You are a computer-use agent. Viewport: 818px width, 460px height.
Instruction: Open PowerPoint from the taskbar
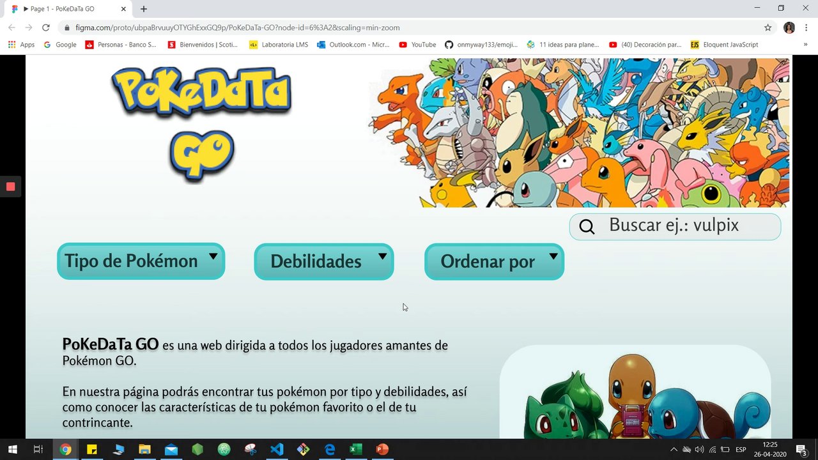[x=382, y=450]
